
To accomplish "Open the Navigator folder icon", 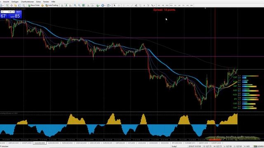I will point(16,5).
